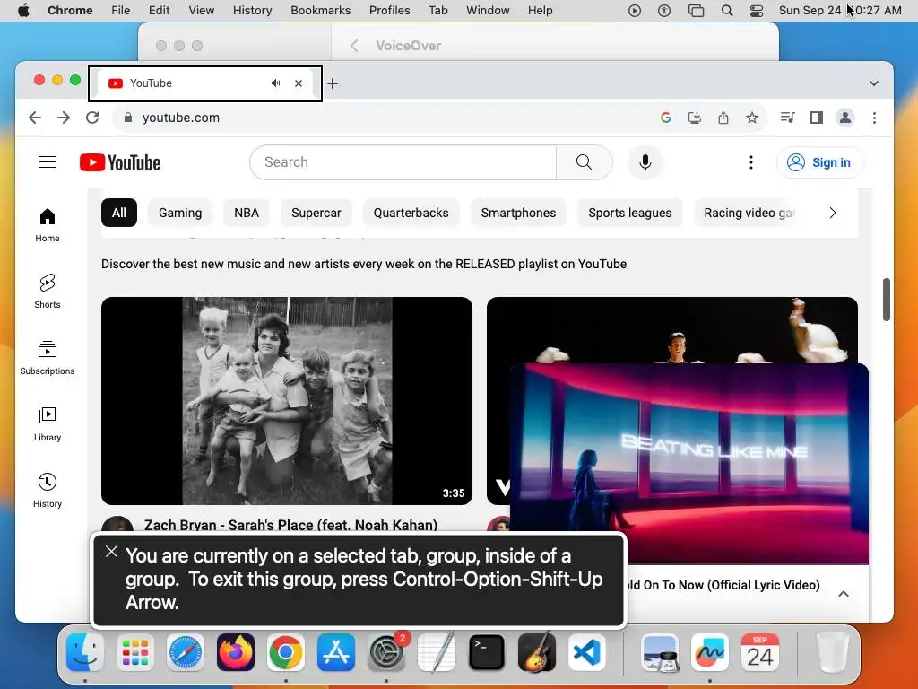This screenshot has width=918, height=689.
Task: Open the Tab menu in menu bar
Action: pos(437,11)
